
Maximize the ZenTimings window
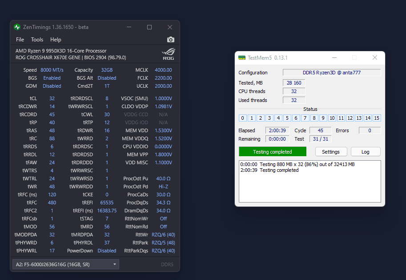click(149, 27)
